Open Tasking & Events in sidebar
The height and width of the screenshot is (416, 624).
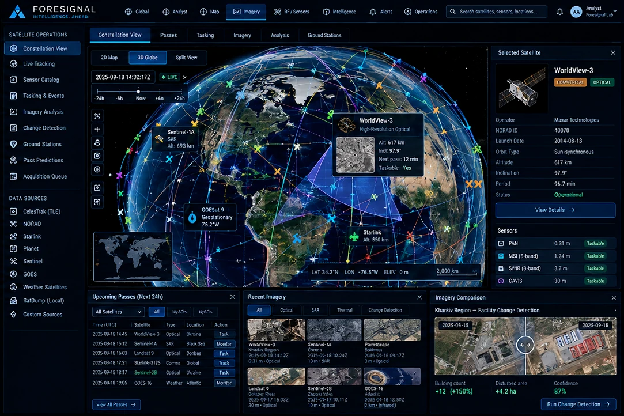[43, 96]
